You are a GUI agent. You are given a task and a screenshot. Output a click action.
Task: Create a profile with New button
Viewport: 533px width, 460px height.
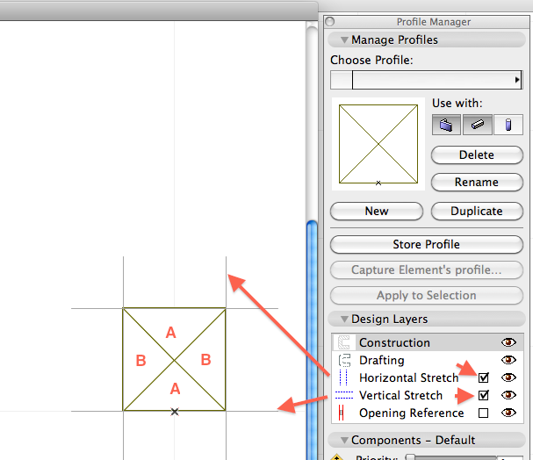[377, 211]
